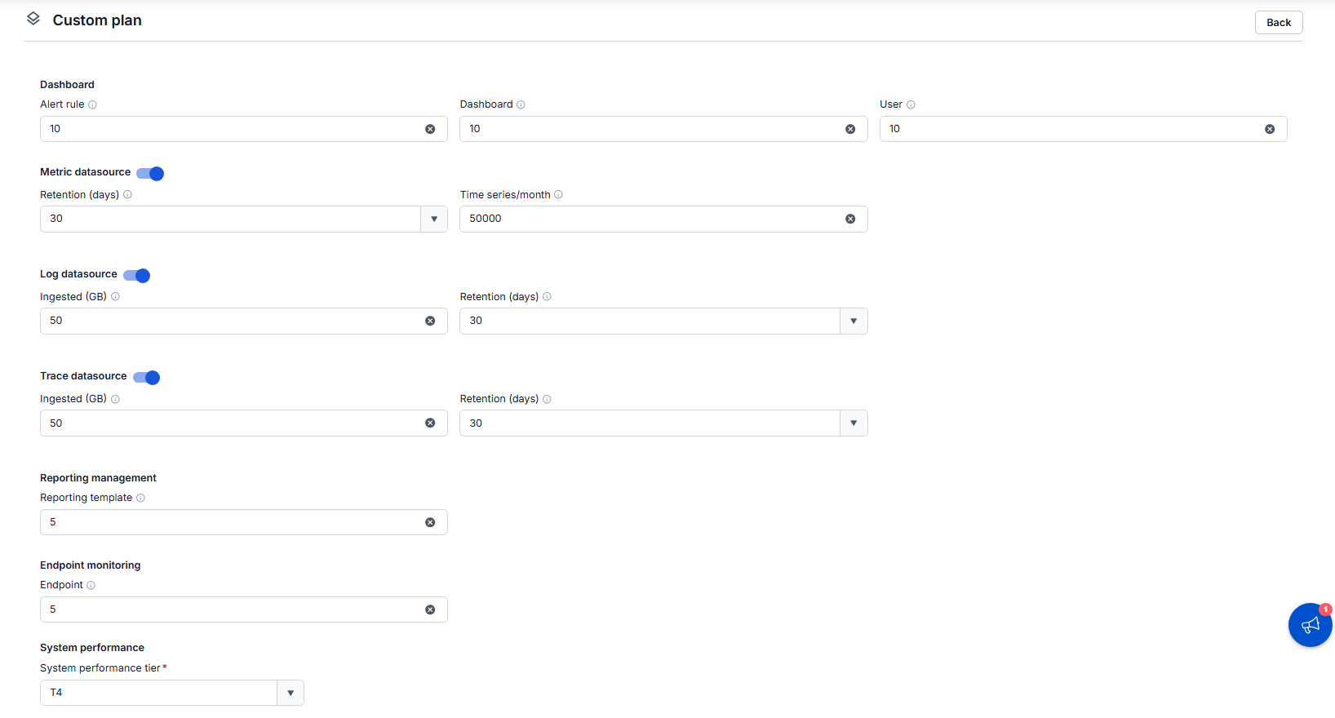Clear the Time series/month value

[850, 219]
